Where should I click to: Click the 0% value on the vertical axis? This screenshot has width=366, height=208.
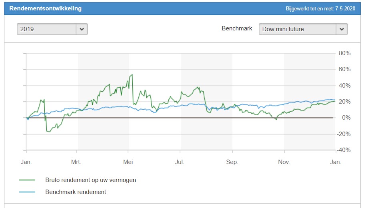pos(346,118)
